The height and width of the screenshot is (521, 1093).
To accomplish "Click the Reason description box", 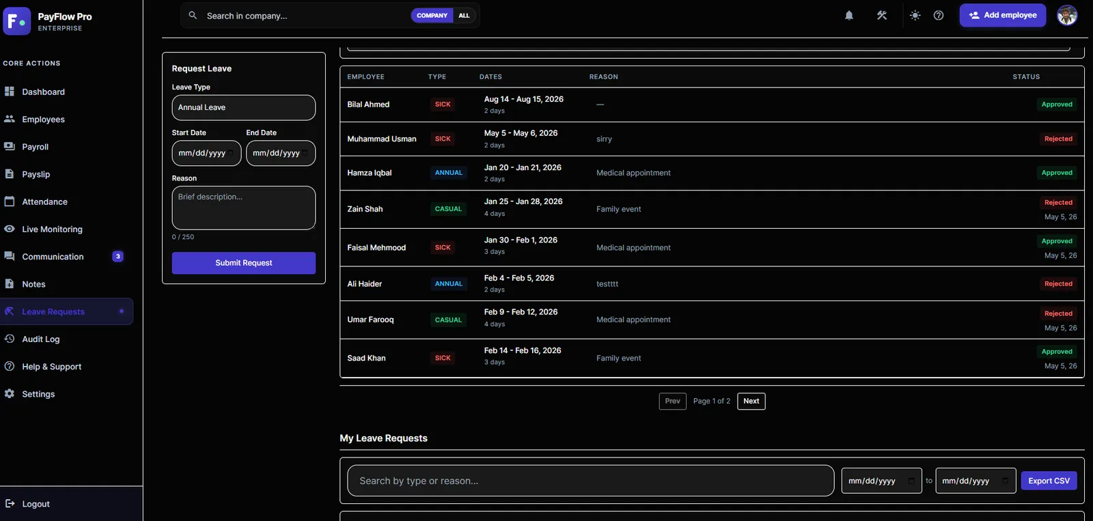I will pyautogui.click(x=243, y=208).
